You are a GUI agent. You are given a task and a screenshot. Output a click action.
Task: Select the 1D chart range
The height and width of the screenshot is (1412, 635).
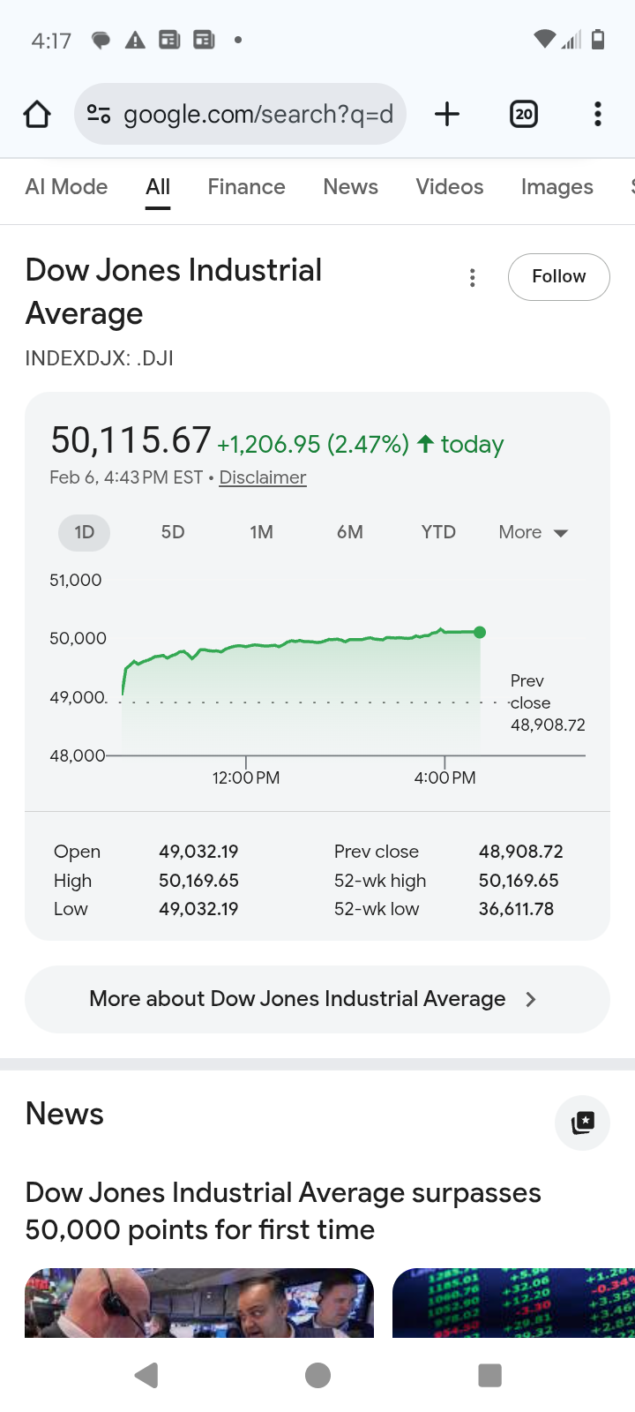[85, 532]
